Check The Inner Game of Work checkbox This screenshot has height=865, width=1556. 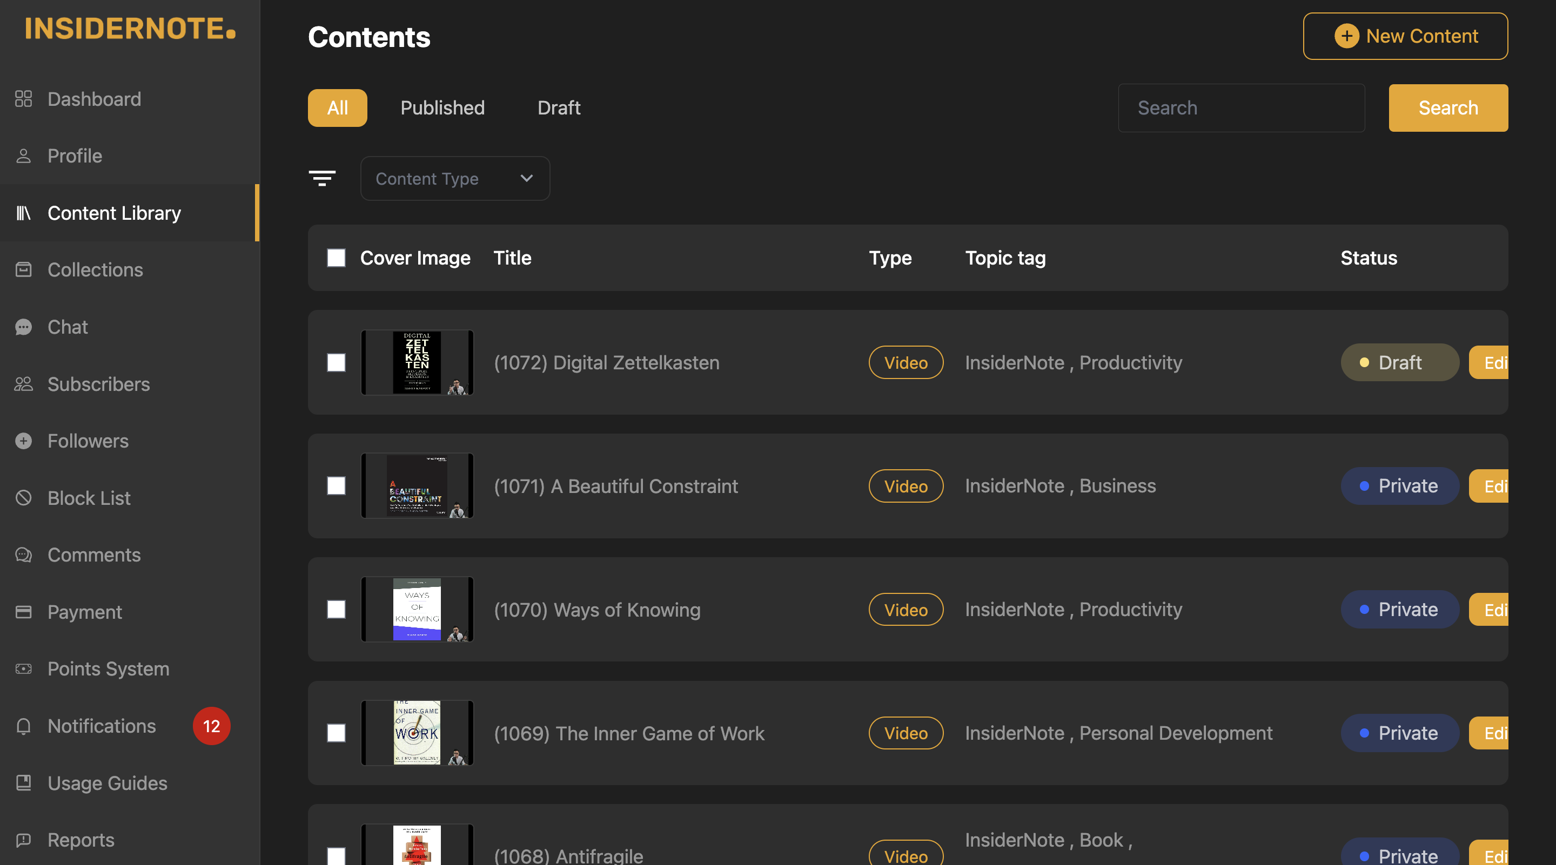pyautogui.click(x=337, y=733)
